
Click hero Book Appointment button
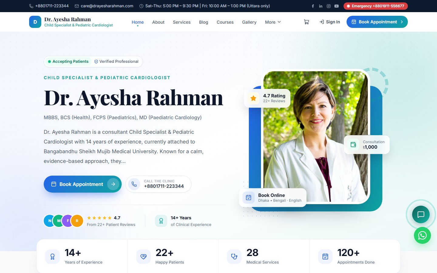[83, 184]
